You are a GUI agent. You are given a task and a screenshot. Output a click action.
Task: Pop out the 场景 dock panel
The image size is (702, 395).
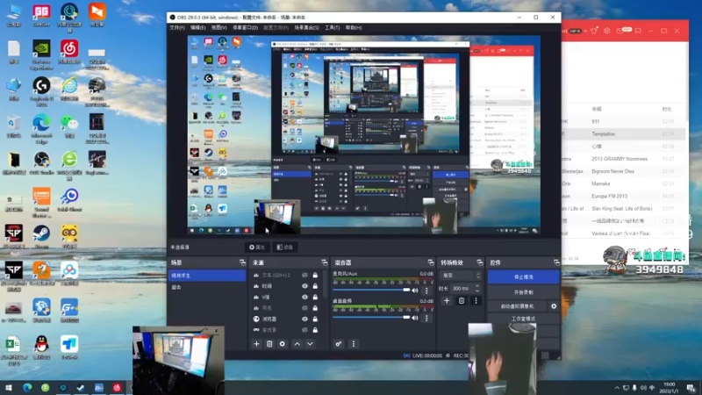242,262
